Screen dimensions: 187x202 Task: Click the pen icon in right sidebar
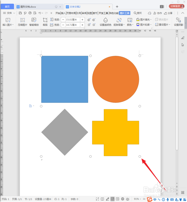coord(183,38)
